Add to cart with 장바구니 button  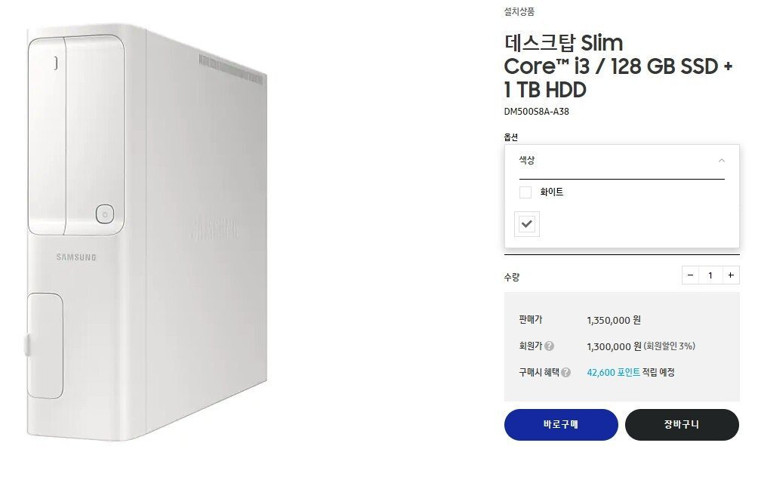click(x=682, y=425)
